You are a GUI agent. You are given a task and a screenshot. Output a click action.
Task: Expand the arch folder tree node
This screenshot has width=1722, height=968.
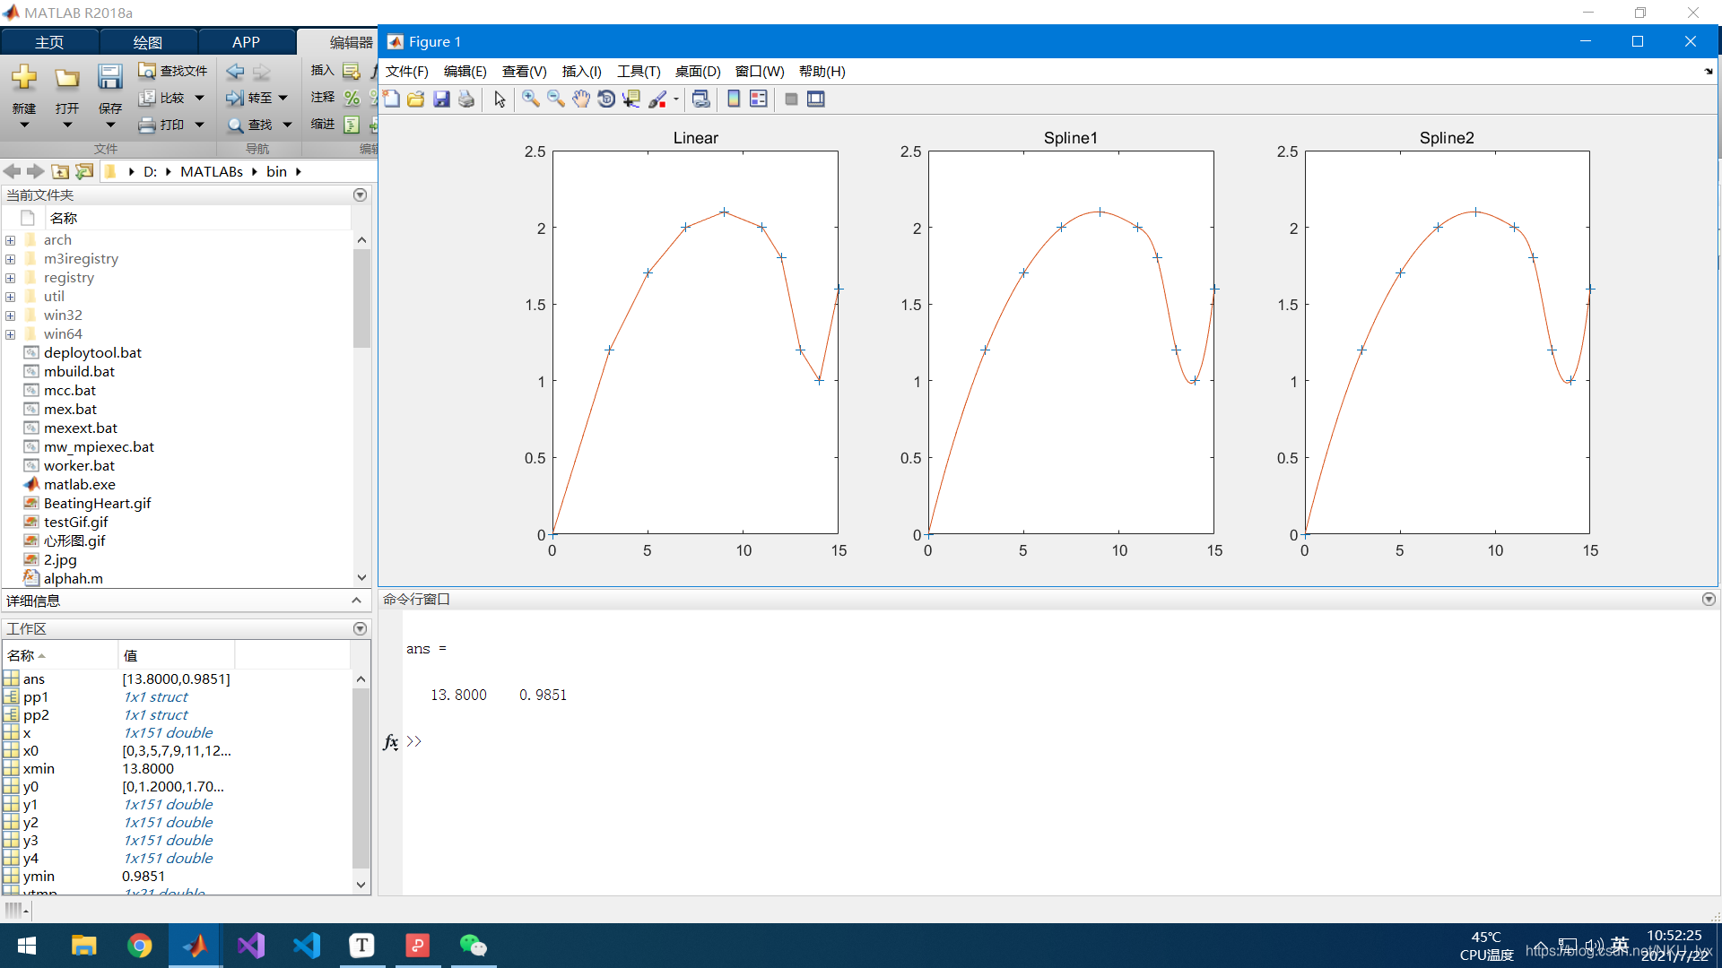tap(11, 240)
